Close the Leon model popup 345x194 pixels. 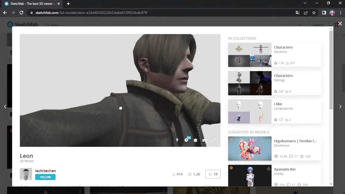coord(340,24)
